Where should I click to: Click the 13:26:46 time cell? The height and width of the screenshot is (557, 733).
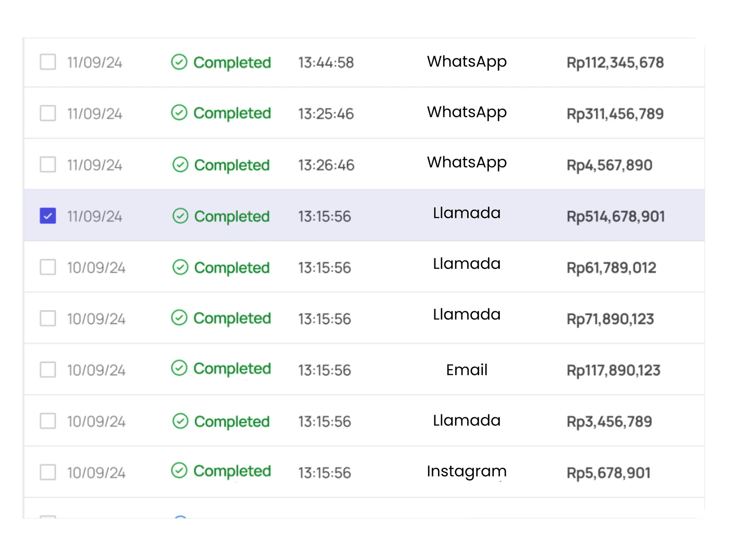point(326,165)
